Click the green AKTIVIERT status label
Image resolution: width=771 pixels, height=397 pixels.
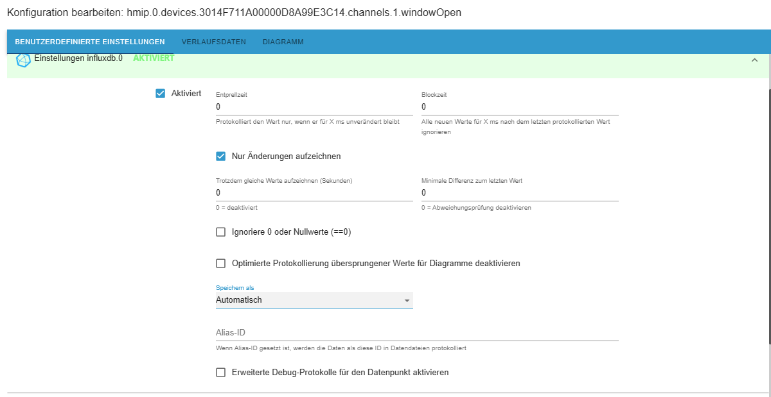pos(154,58)
